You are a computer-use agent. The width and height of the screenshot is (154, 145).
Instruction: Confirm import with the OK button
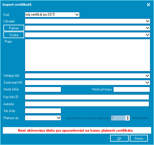[x=119, y=138]
